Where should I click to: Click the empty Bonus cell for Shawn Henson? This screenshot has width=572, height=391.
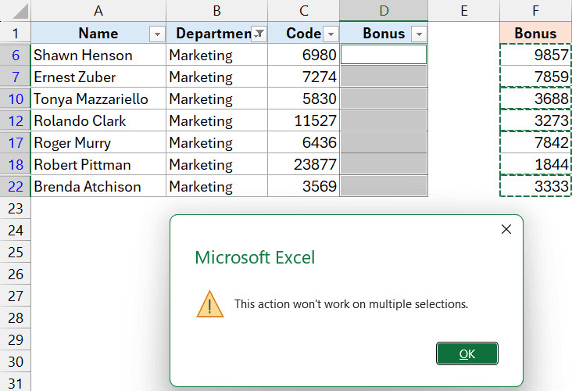(x=384, y=55)
